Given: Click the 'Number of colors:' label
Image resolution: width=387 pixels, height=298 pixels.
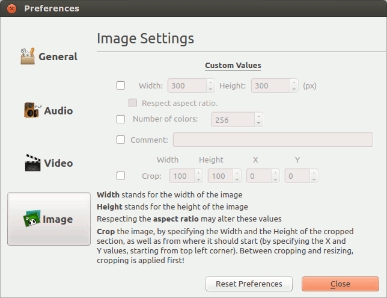Looking at the screenshot, I should (165, 119).
